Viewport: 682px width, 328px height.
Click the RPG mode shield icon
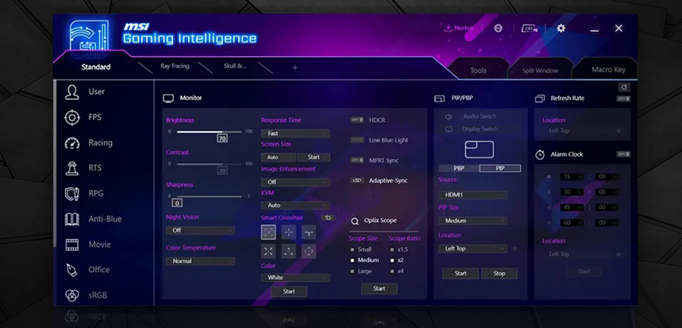(72, 193)
